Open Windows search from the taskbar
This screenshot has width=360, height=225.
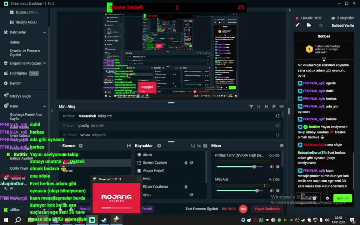coord(18,220)
